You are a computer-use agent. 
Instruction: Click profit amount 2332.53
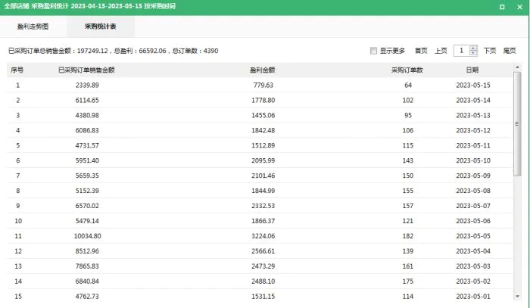263,206
